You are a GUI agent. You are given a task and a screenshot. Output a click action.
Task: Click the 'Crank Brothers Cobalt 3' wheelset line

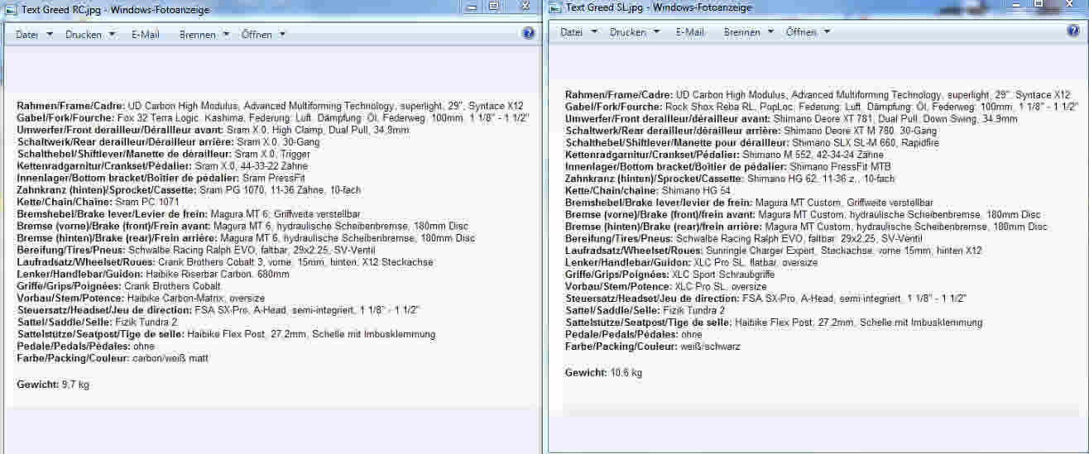(x=225, y=261)
